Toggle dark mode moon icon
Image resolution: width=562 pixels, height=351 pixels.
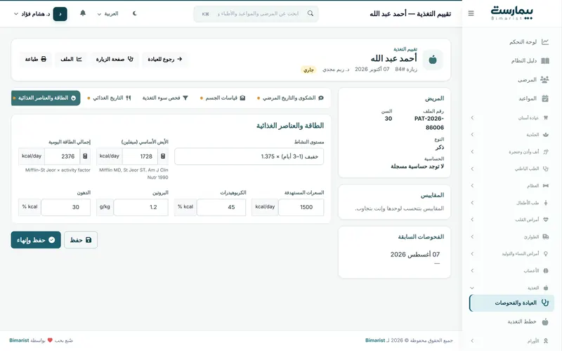tap(135, 13)
